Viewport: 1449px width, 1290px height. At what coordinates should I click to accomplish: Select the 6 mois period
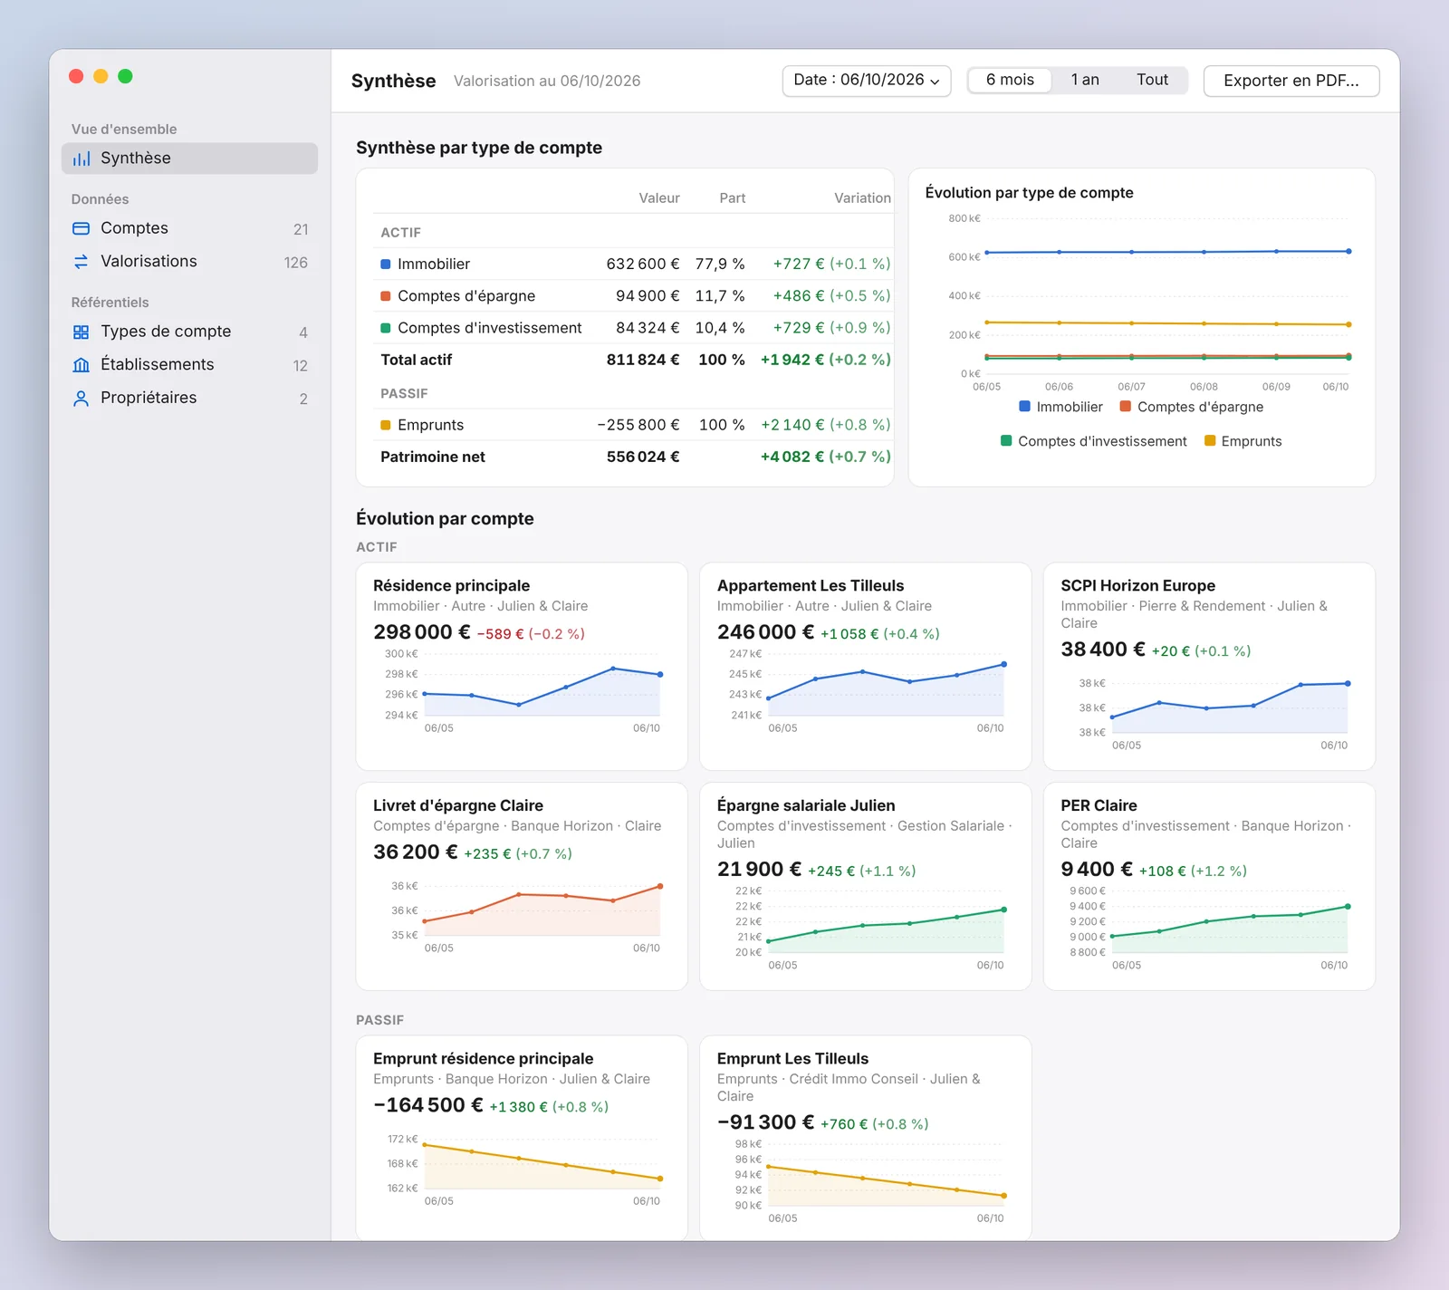tap(1010, 80)
